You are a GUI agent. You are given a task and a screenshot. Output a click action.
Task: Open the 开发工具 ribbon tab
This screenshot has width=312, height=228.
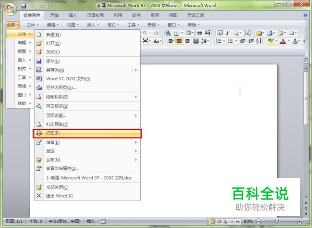195,15
